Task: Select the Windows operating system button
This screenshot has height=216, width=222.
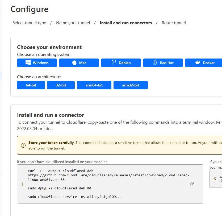Action: pyautogui.click(x=37, y=63)
